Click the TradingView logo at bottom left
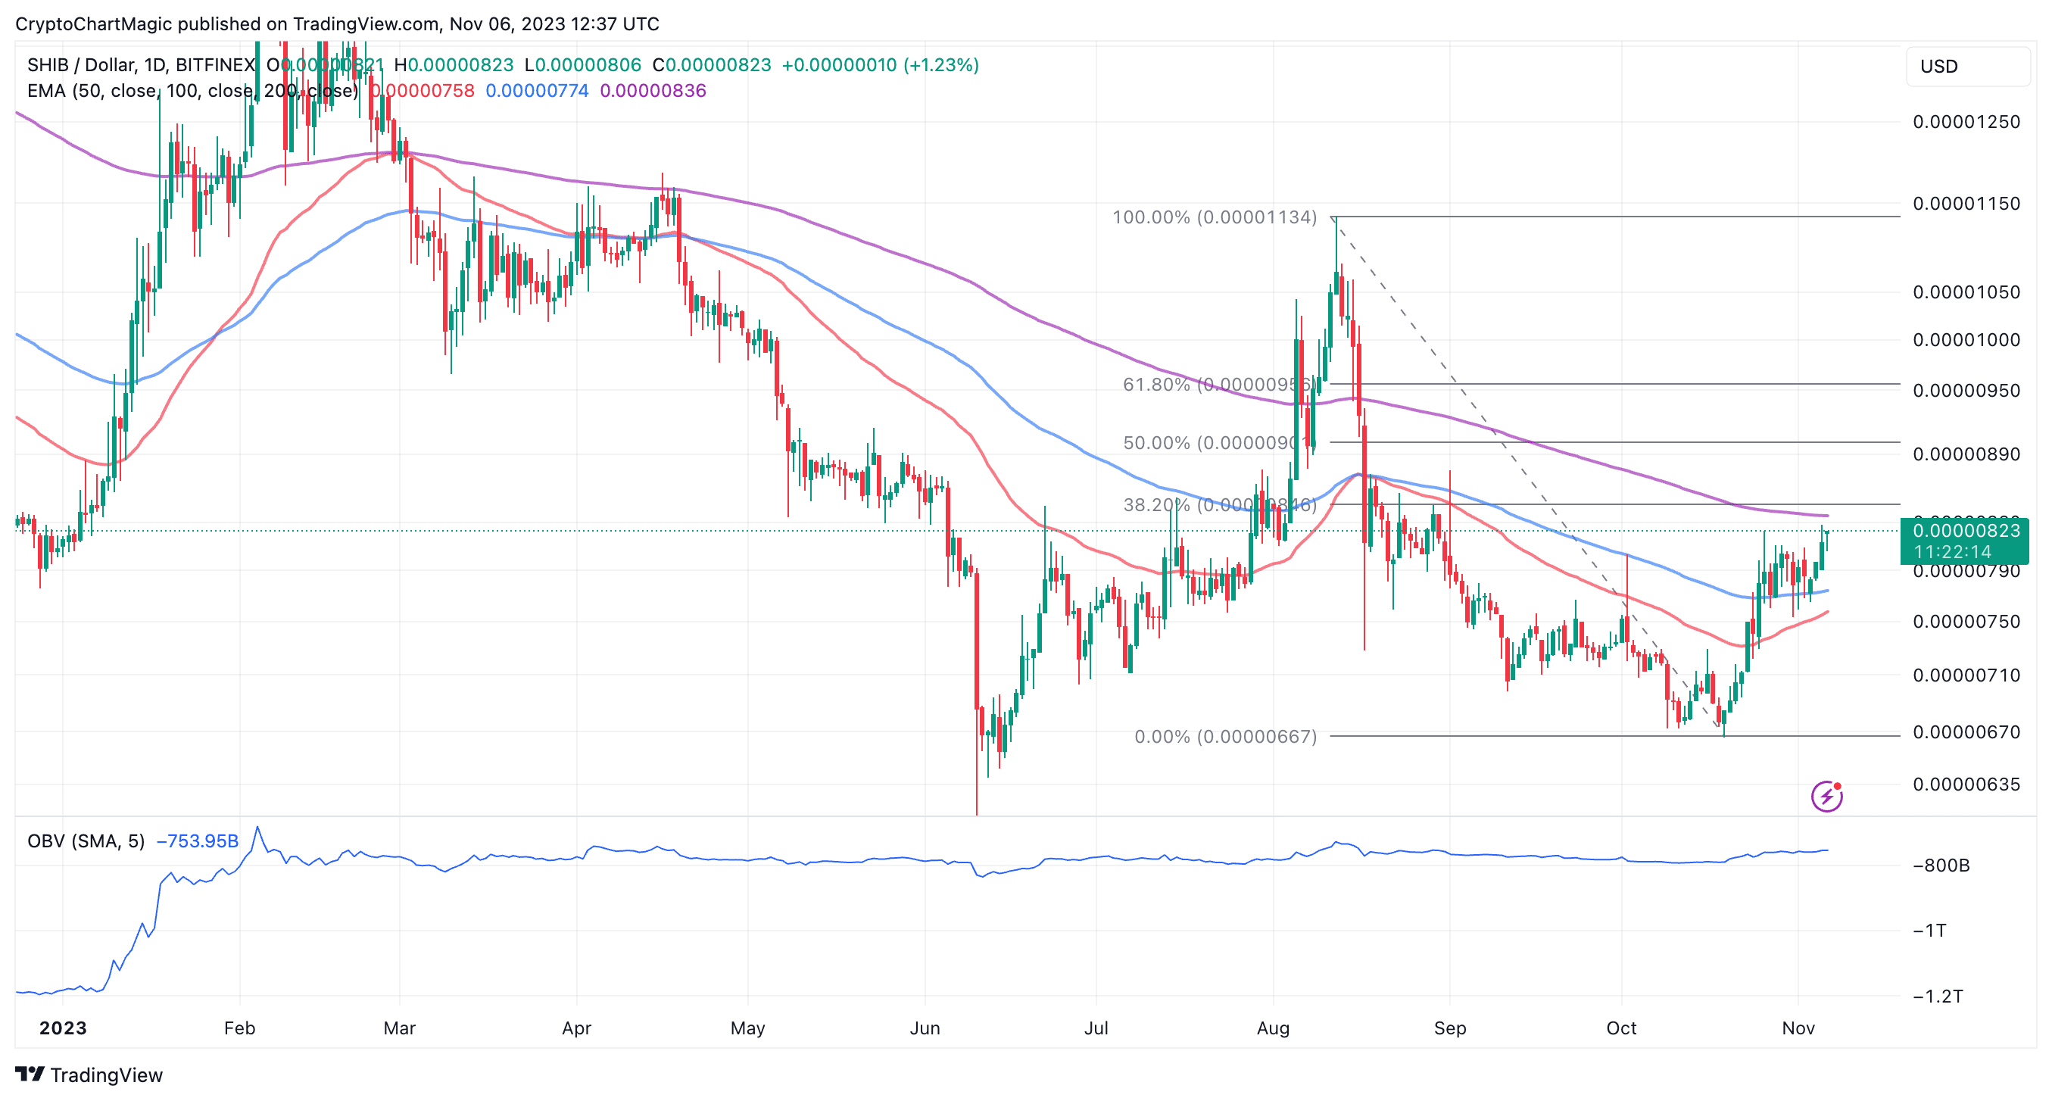Viewport: 2052px width, 1101px height. [x=89, y=1074]
